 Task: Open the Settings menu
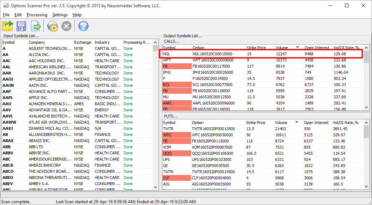(x=60, y=15)
